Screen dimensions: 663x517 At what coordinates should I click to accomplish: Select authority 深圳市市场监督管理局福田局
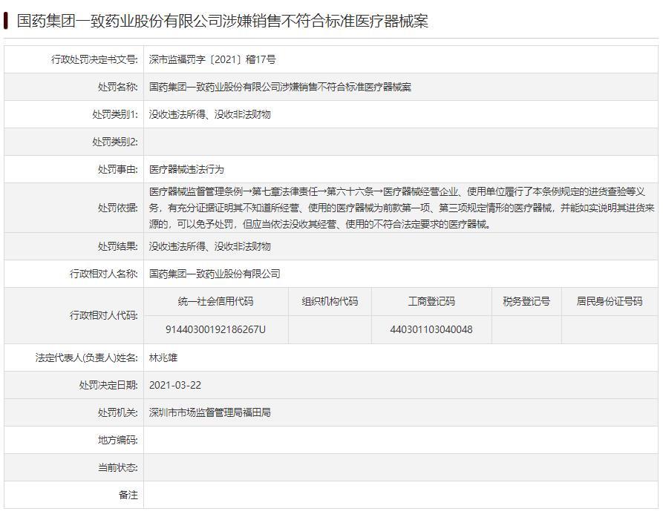(209, 412)
